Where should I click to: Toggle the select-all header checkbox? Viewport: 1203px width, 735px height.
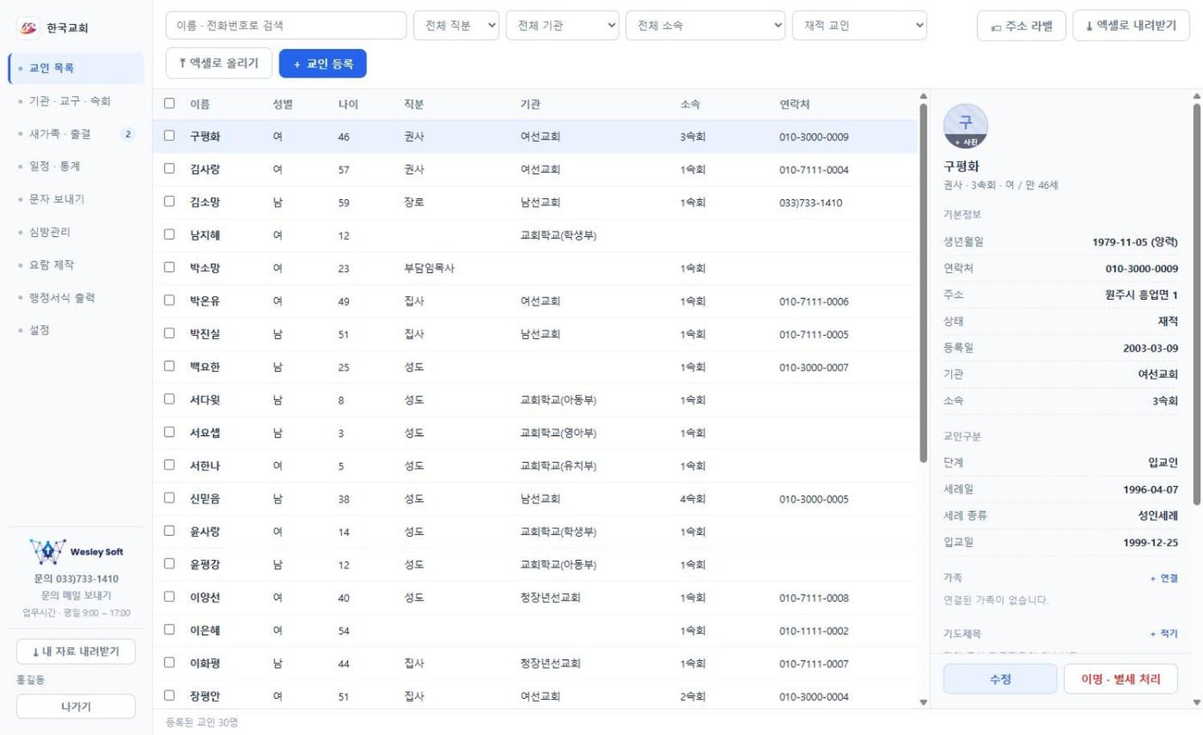coord(169,104)
